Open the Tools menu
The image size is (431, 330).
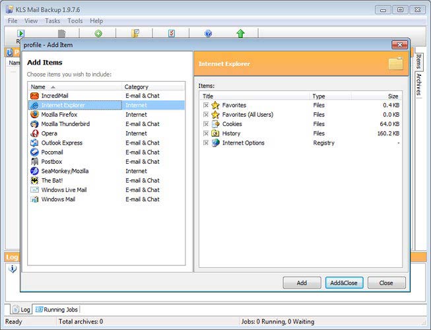click(75, 21)
